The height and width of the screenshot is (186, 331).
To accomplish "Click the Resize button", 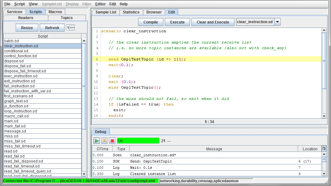I will [27, 28].
